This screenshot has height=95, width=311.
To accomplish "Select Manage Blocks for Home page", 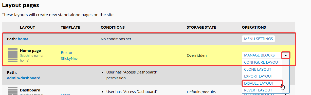I will (x=259, y=55).
